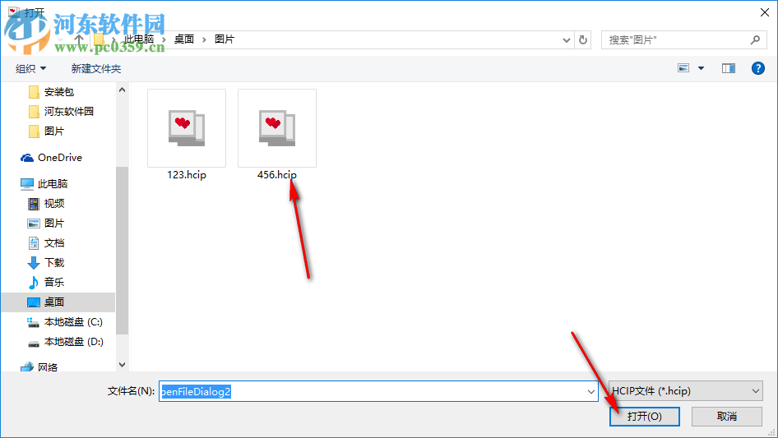Viewport: 778px width, 438px height.
Task: Click the C: drive icon
Action: point(33,322)
